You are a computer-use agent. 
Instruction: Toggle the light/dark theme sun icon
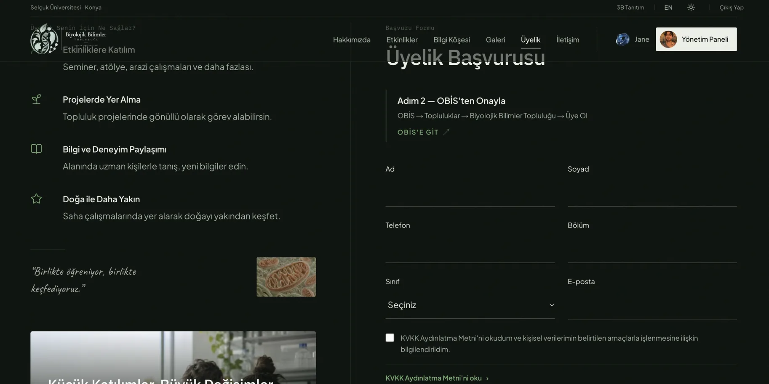[691, 7]
